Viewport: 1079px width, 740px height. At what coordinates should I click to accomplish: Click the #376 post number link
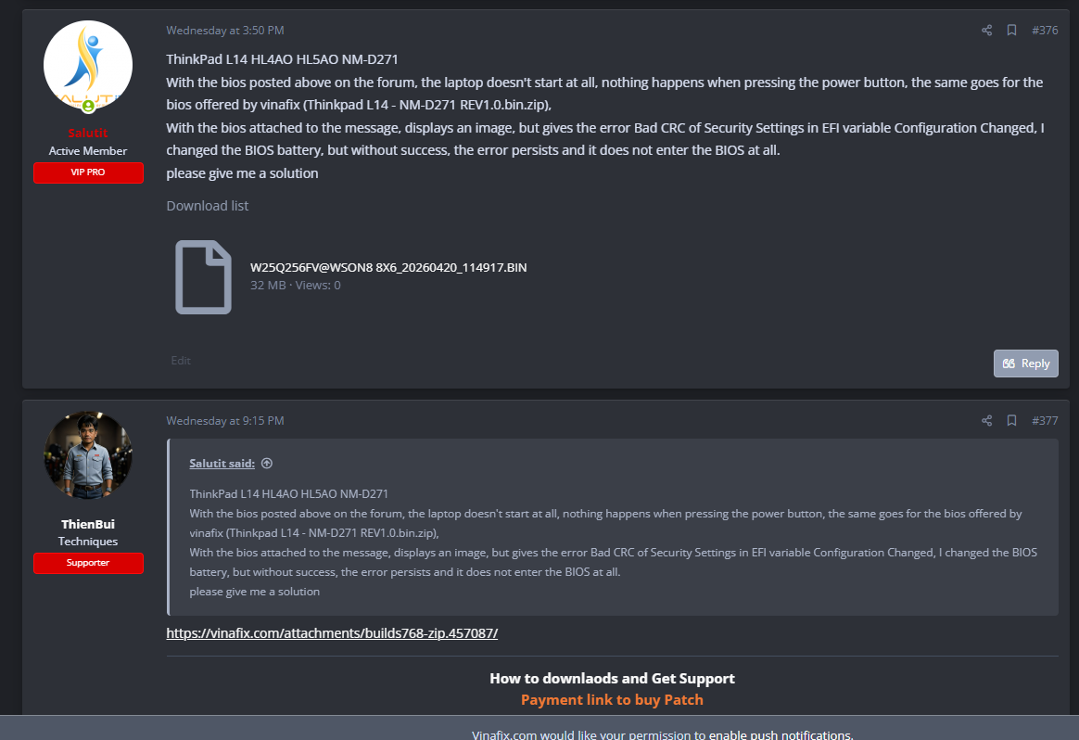[1045, 30]
